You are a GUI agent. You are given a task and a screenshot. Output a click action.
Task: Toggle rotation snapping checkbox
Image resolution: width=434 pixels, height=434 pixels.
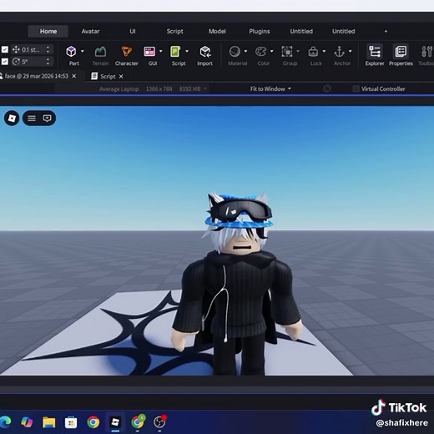click(5, 62)
